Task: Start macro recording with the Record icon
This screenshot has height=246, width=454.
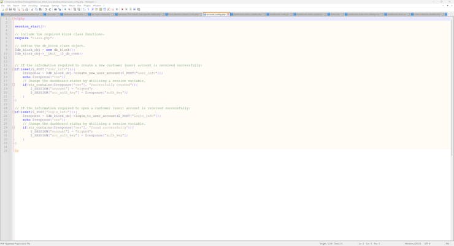Action: point(122,10)
